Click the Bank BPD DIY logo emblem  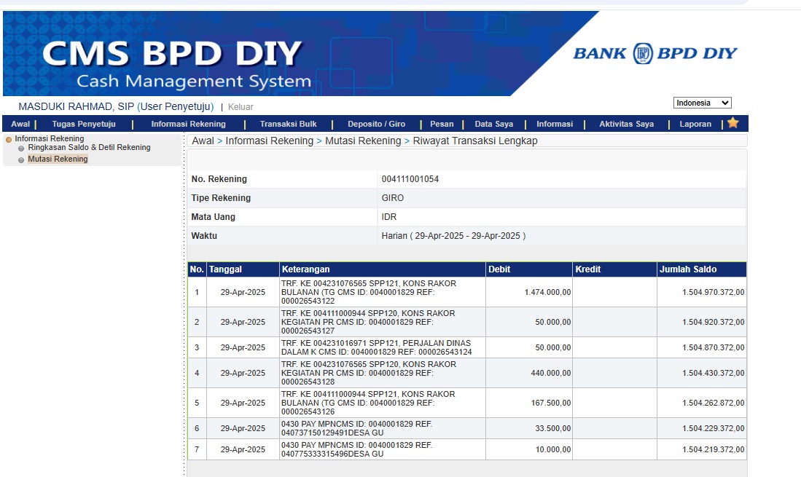tap(643, 53)
